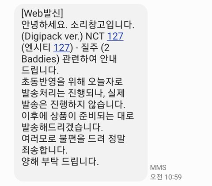Image resolution: width=212 pixels, height=186 pixels.
Task: Click the 죄송합니다. line
Action: click(x=45, y=150)
